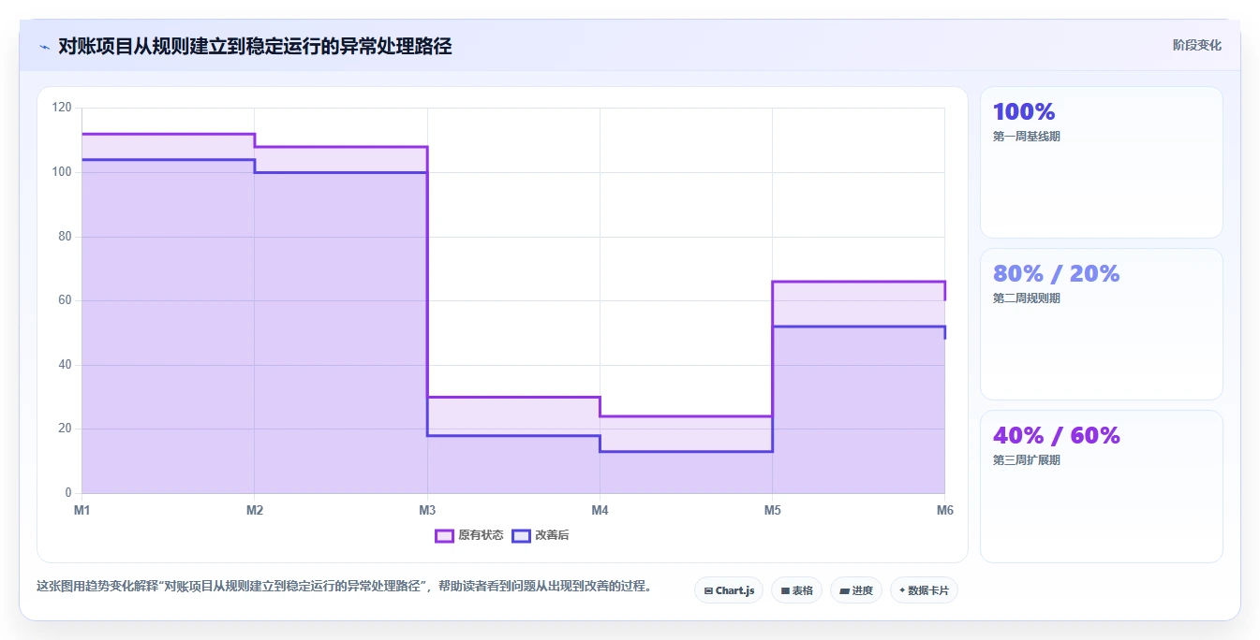The width and height of the screenshot is (1260, 640).
Task: Select the 进度 tag chip
Action: [856, 590]
